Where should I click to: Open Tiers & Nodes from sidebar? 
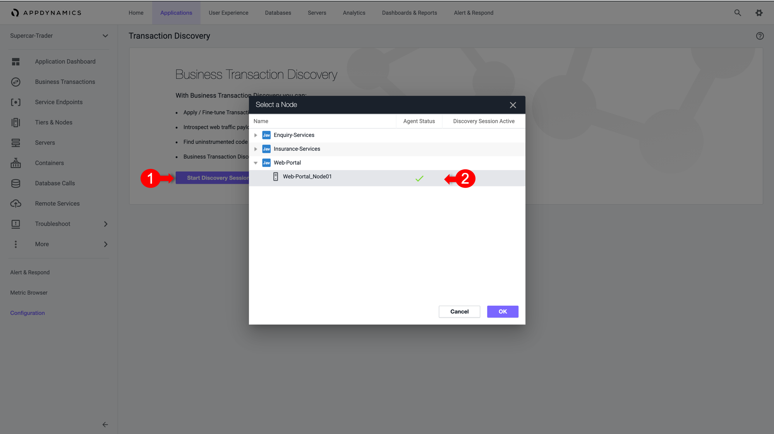pos(54,122)
